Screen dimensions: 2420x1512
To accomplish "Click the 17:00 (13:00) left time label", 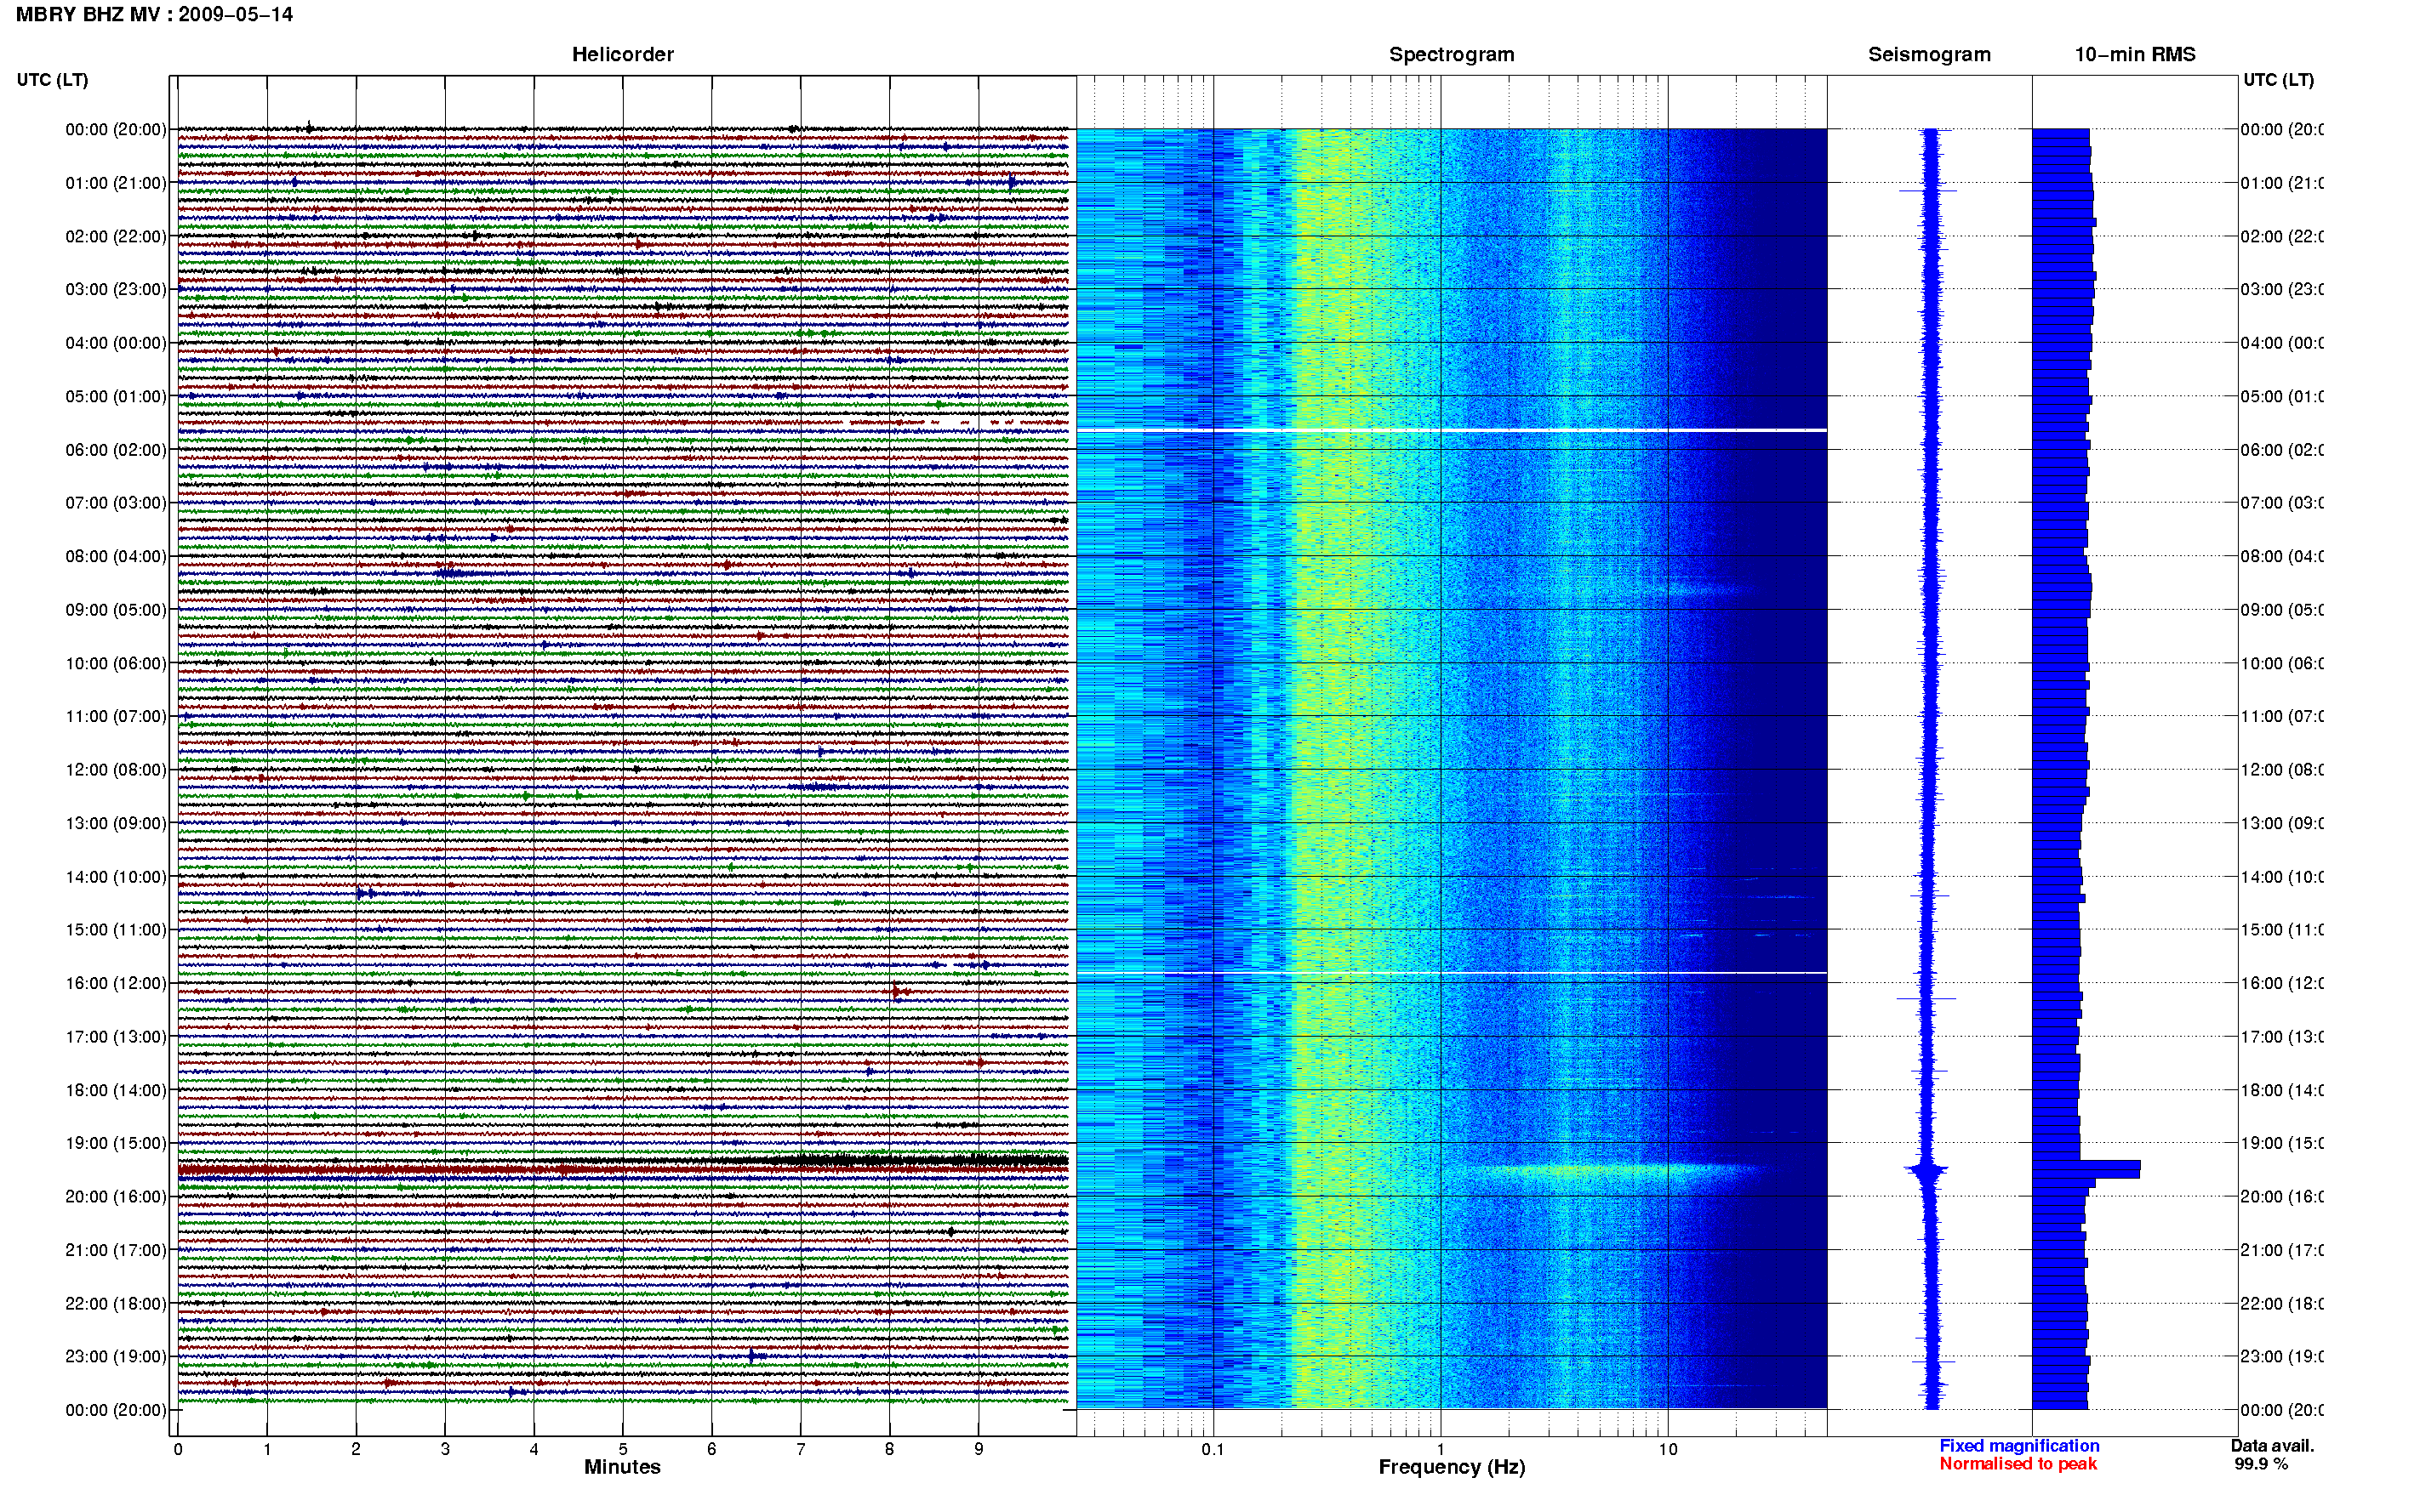I will pyautogui.click(x=116, y=1037).
